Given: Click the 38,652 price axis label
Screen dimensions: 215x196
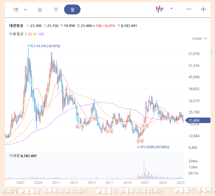Looking at the screenshot, I should 194,89.
